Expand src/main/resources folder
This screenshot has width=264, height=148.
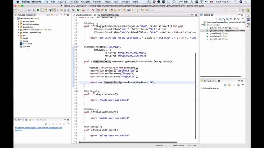[19, 24]
